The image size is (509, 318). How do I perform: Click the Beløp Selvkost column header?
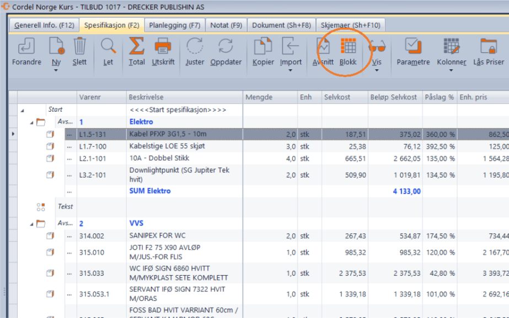pos(395,97)
